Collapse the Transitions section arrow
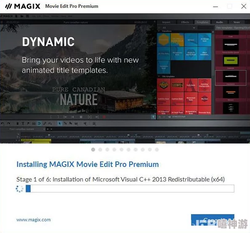Screen dimensions: 250x233 point(159,31)
